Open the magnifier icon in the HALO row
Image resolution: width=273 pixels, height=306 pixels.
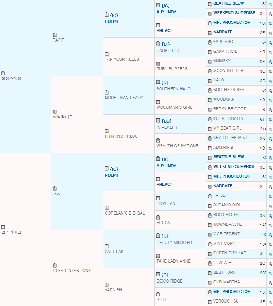270,80
